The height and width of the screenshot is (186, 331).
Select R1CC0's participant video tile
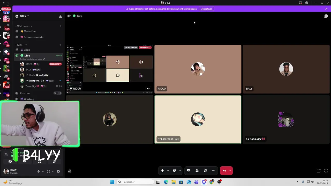click(198, 69)
